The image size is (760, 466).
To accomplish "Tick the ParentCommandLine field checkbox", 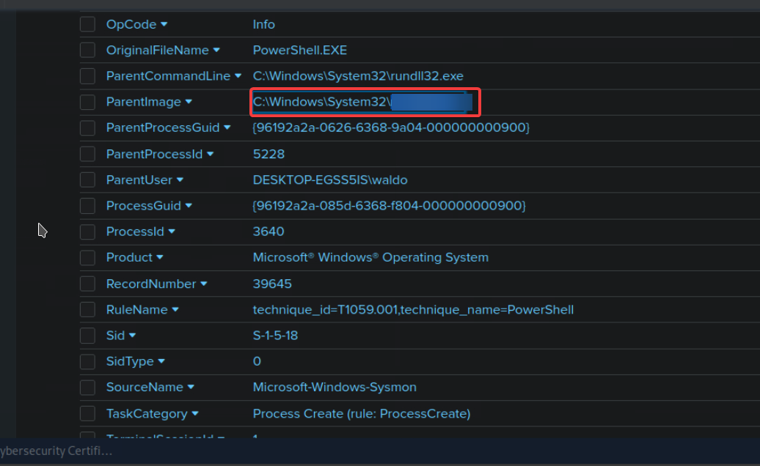I will 87,76.
